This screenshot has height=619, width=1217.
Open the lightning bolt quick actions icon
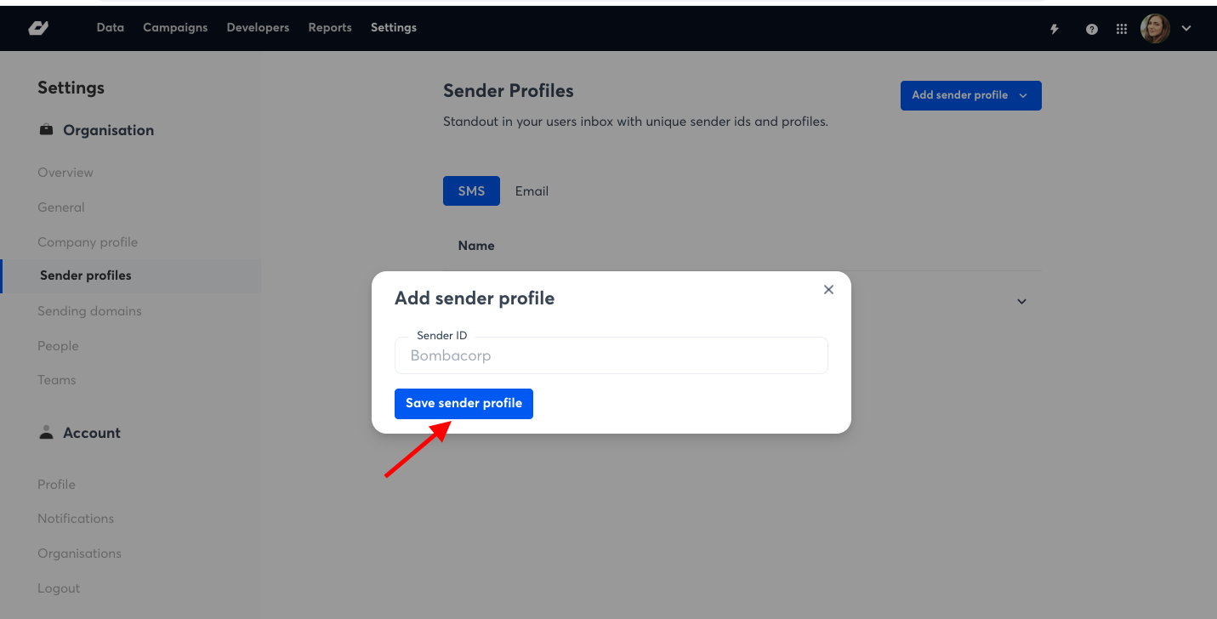(x=1055, y=29)
